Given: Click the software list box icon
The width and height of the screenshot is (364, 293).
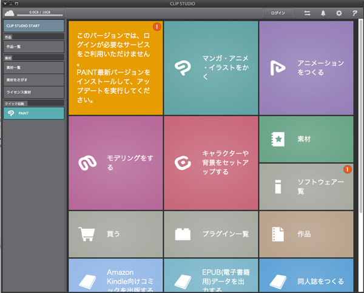Looking at the screenshot, I should point(278,186).
